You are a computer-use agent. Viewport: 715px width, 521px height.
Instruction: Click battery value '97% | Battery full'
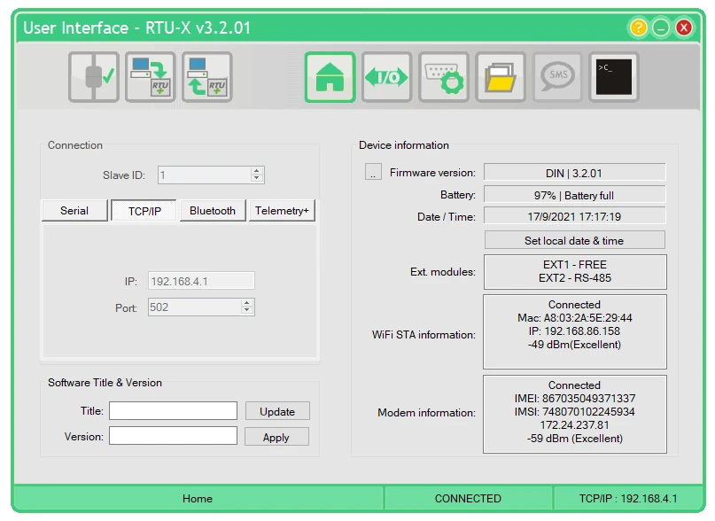[x=574, y=195]
